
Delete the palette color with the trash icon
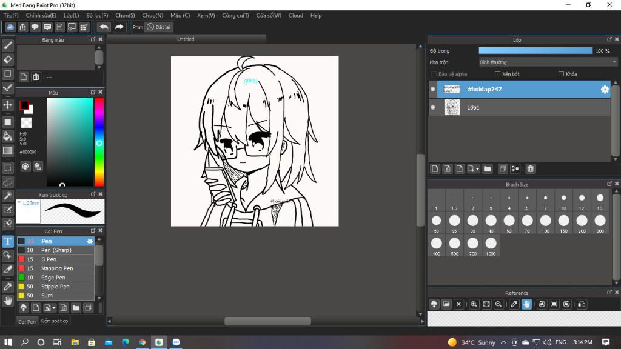[x=36, y=77]
